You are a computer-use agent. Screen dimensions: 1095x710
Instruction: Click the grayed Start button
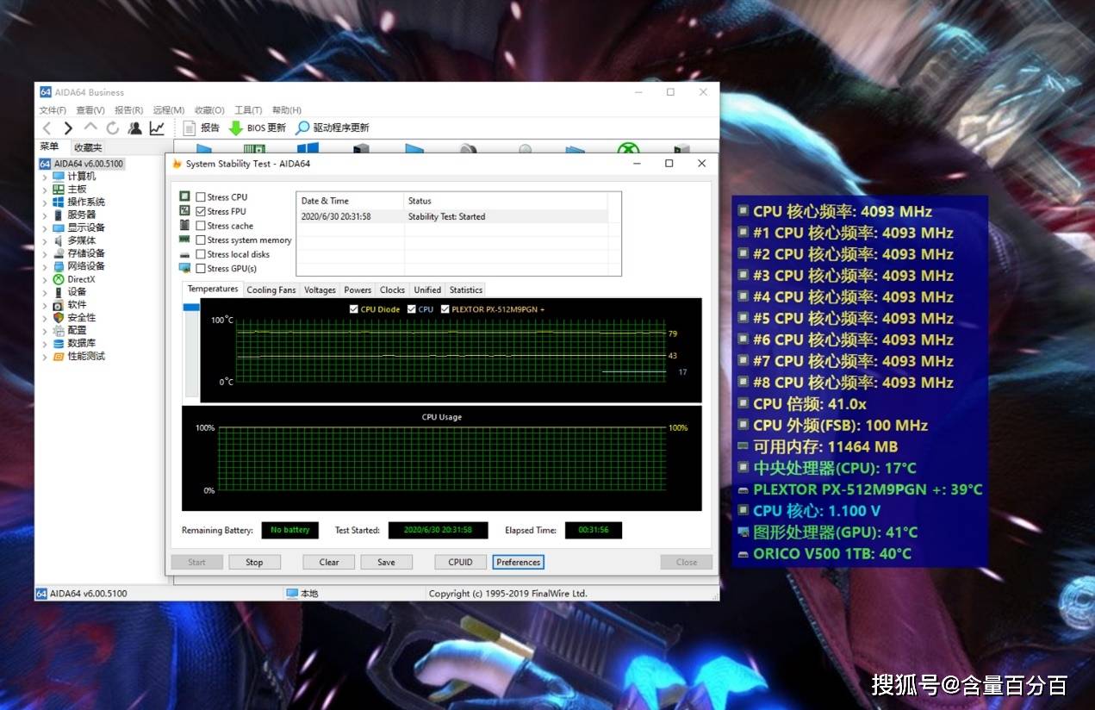point(196,562)
